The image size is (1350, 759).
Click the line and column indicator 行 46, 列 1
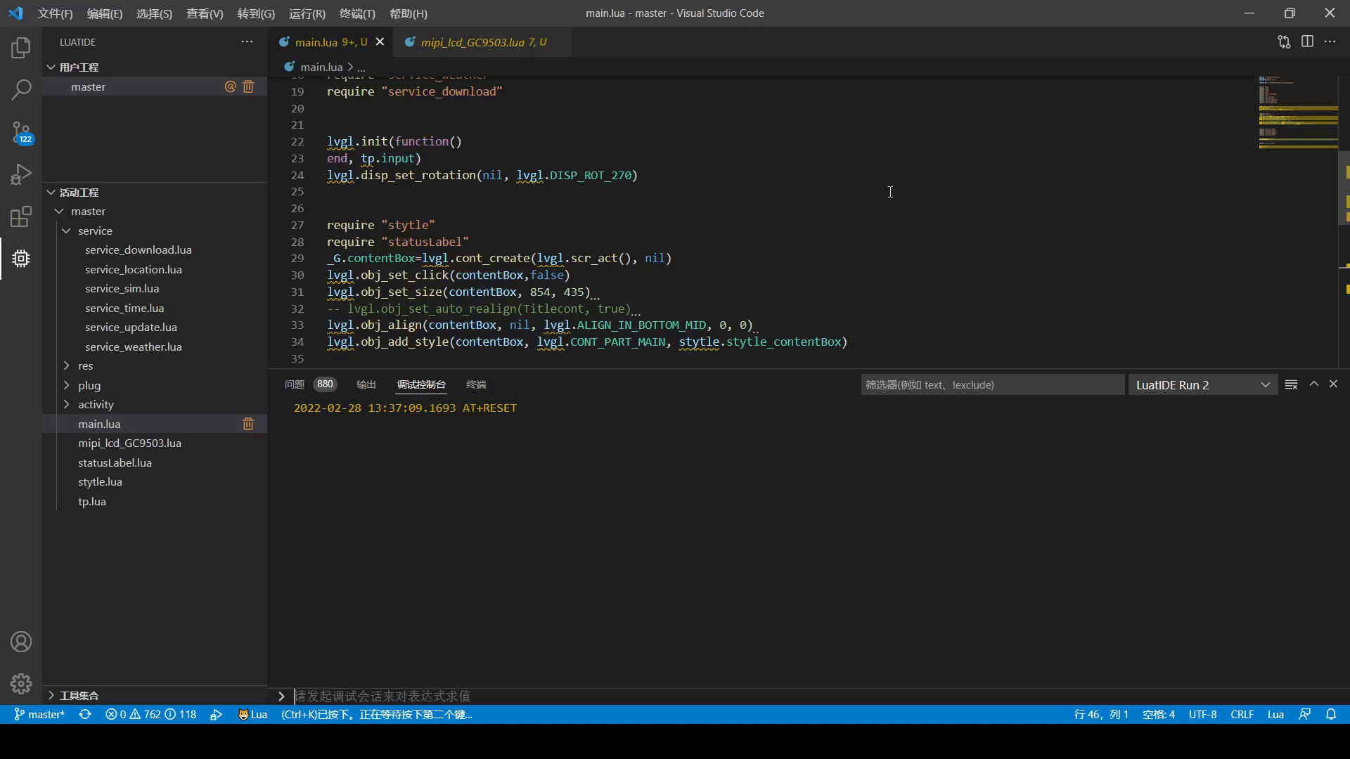point(1101,714)
